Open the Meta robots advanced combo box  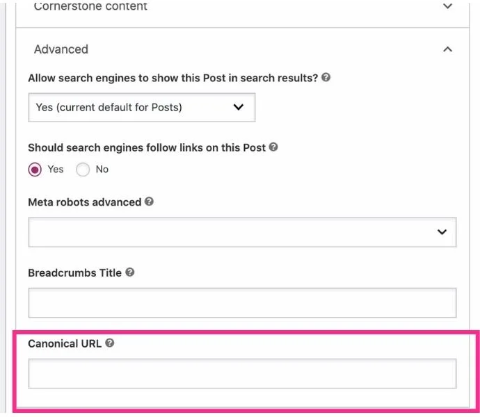(x=242, y=232)
